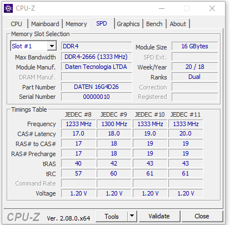Click the Tools button
Image resolution: width=230 pixels, height=225 pixels.
(112, 216)
